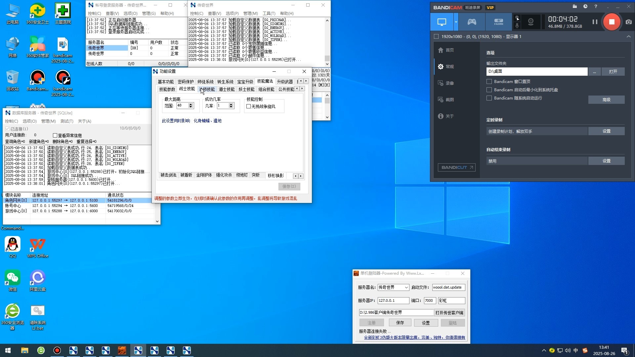
Task: Open the 全新彩虹3仿盛大版本 advertisement link
Action: click(x=414, y=337)
